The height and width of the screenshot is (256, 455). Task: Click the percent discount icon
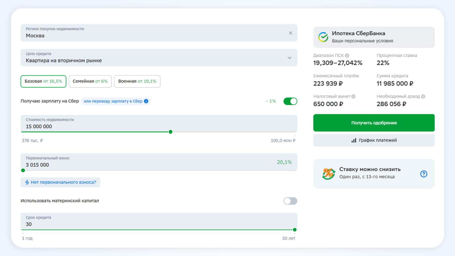pyautogui.click(x=328, y=174)
